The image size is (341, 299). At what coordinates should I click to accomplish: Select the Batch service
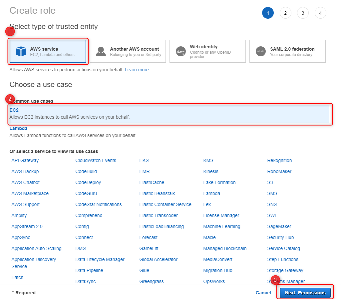pyautogui.click(x=17, y=277)
